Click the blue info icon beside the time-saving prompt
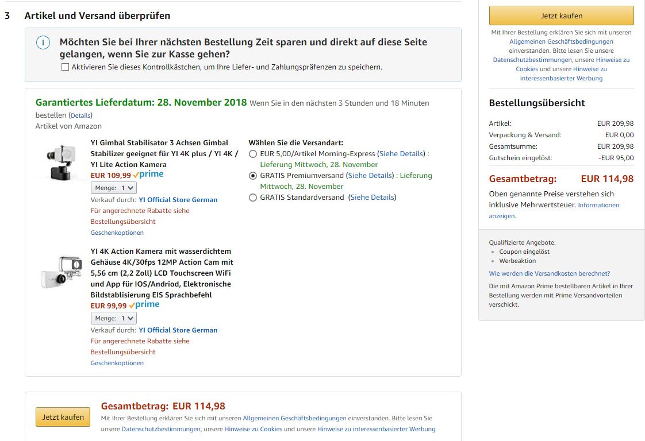 coord(43,42)
